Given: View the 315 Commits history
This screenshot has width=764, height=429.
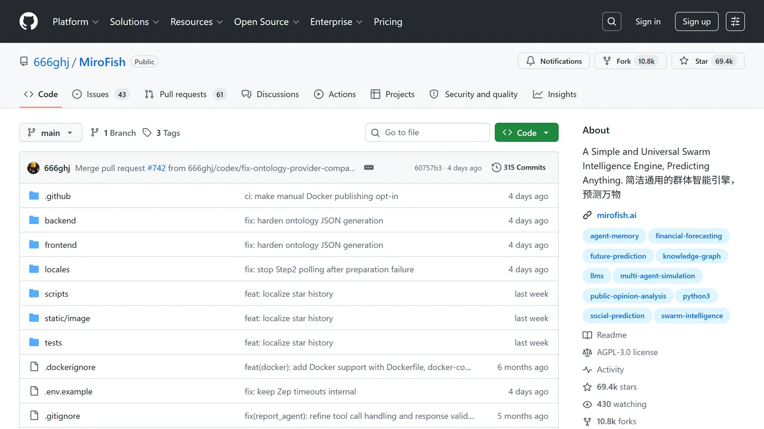Looking at the screenshot, I should (519, 167).
